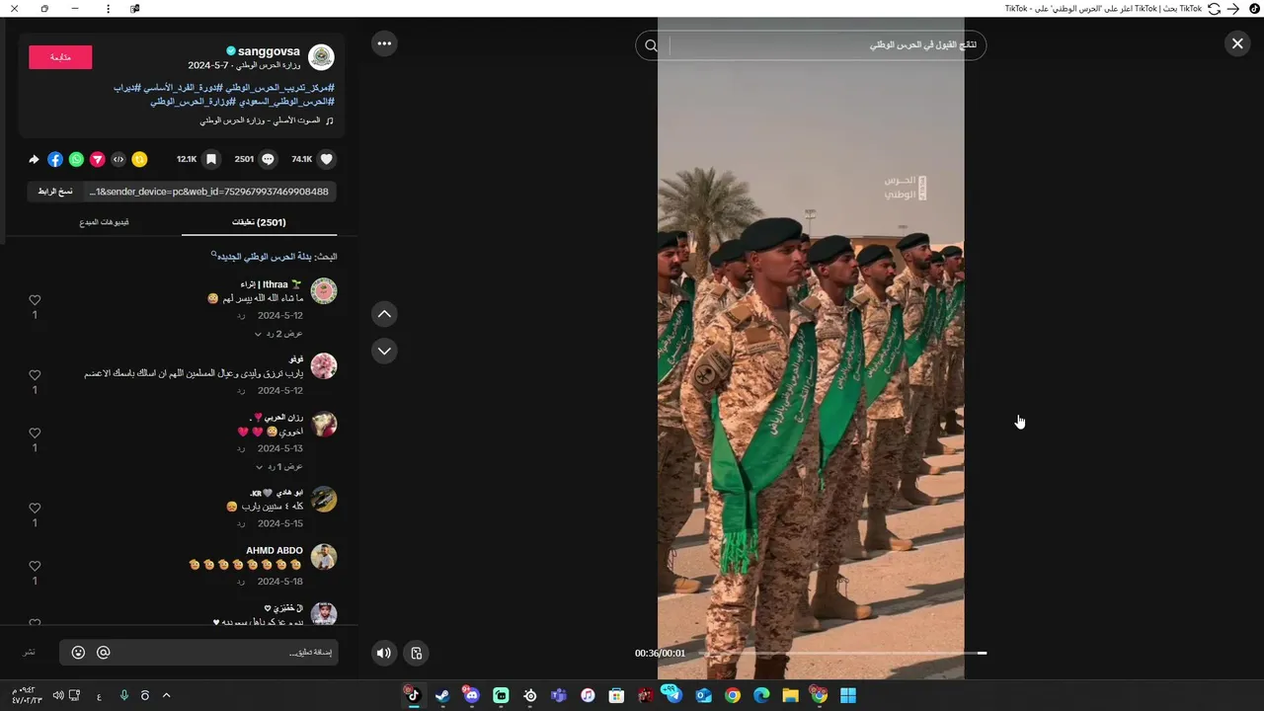Bookmark the video using the 12.1K save icon
The width and height of the screenshot is (1264, 711).
click(212, 159)
